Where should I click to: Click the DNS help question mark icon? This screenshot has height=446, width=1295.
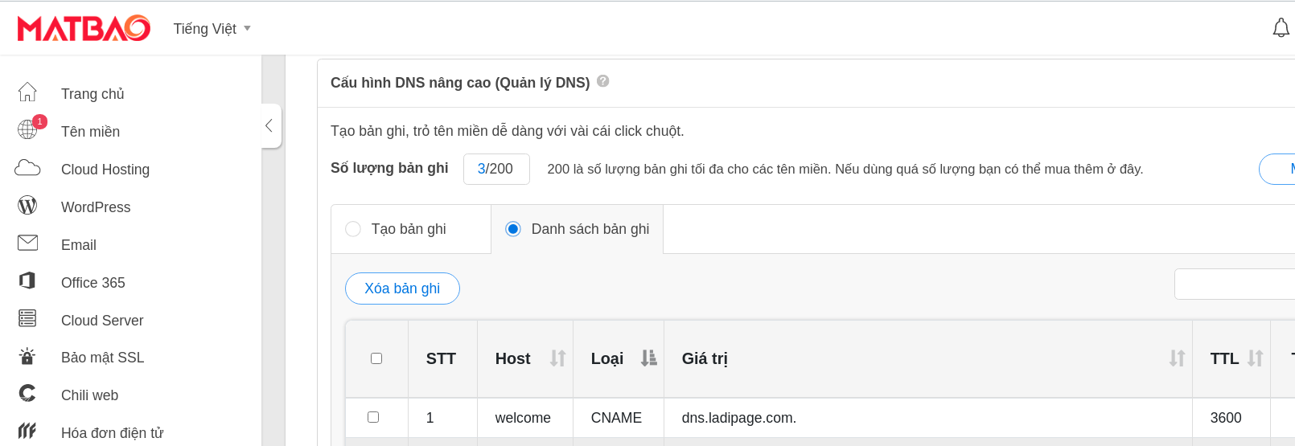tap(603, 81)
